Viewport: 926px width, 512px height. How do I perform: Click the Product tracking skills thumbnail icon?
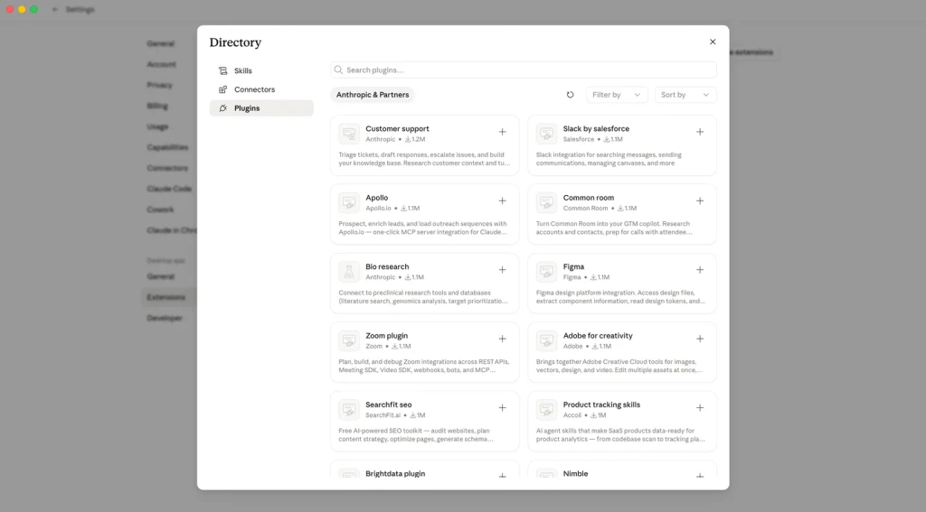(x=546, y=410)
